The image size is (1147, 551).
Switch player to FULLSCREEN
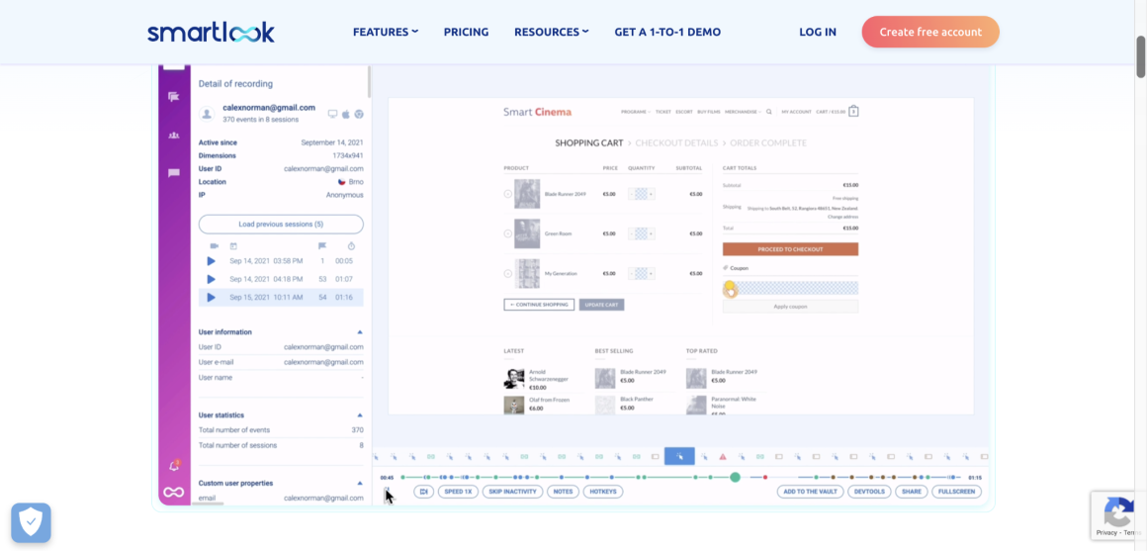click(957, 492)
